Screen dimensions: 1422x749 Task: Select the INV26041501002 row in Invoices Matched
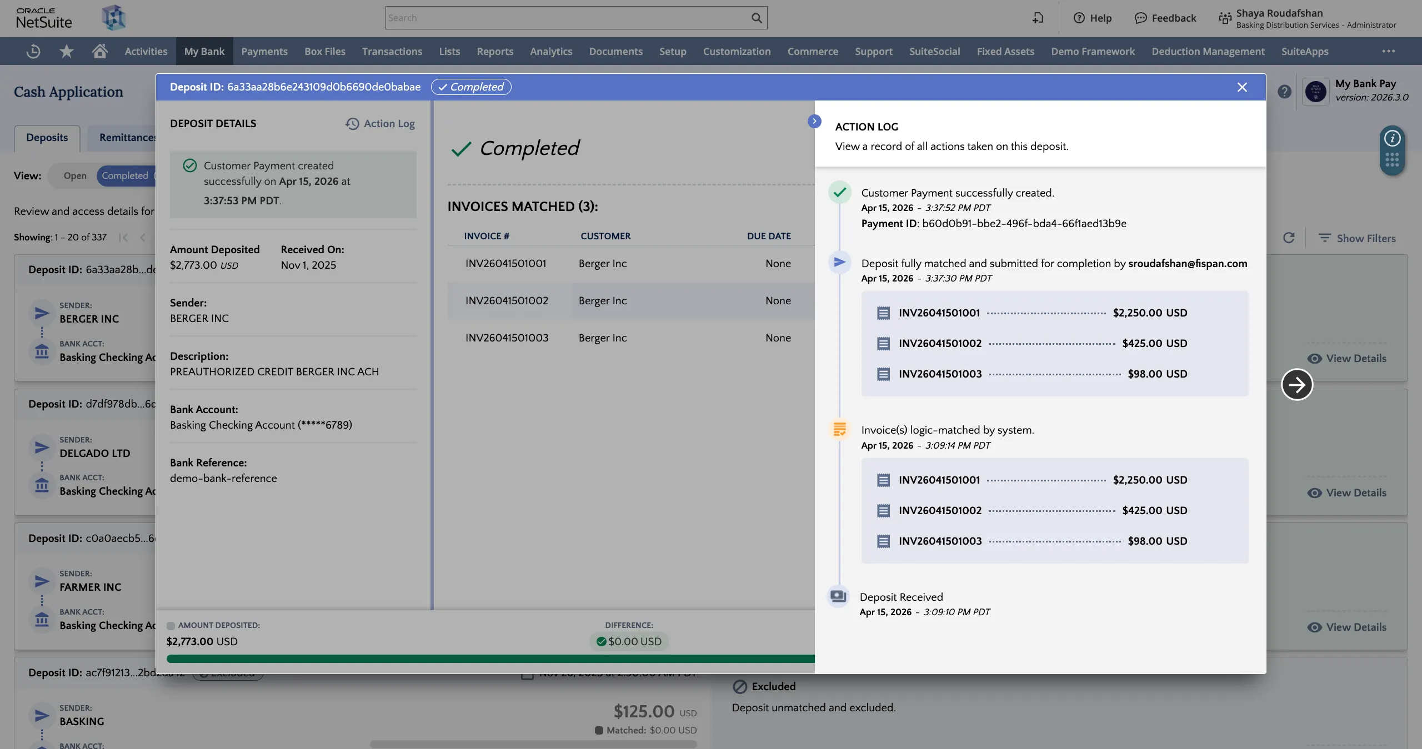631,300
